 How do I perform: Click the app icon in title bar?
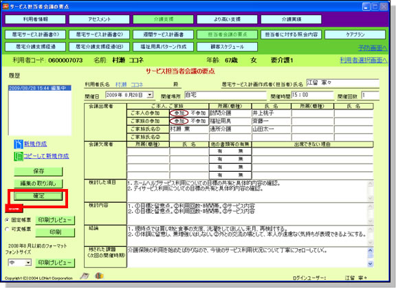[x=5, y=6]
